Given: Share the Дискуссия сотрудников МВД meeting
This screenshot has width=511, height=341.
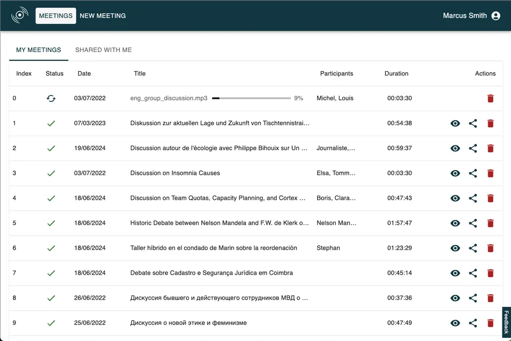Looking at the screenshot, I should tap(473, 298).
